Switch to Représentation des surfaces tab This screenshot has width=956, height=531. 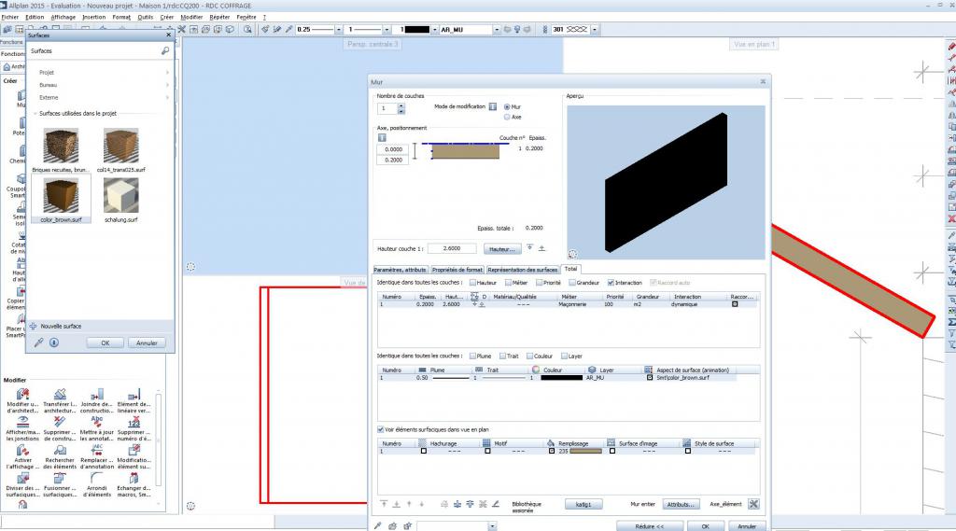click(523, 270)
